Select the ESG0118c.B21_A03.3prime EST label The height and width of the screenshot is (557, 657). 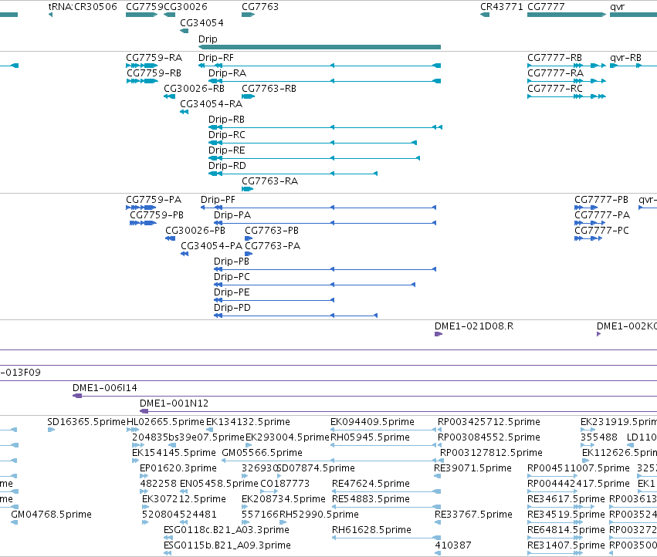click(226, 530)
